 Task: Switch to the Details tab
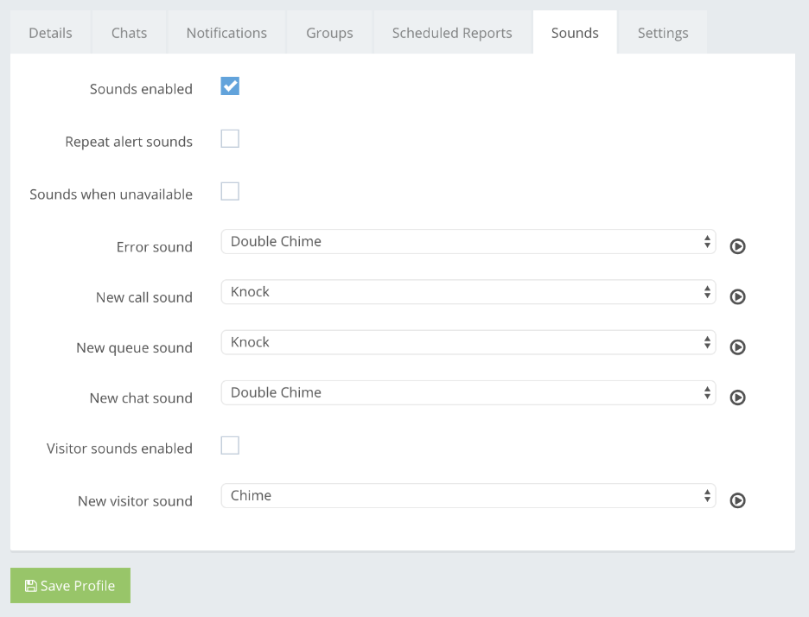(50, 33)
